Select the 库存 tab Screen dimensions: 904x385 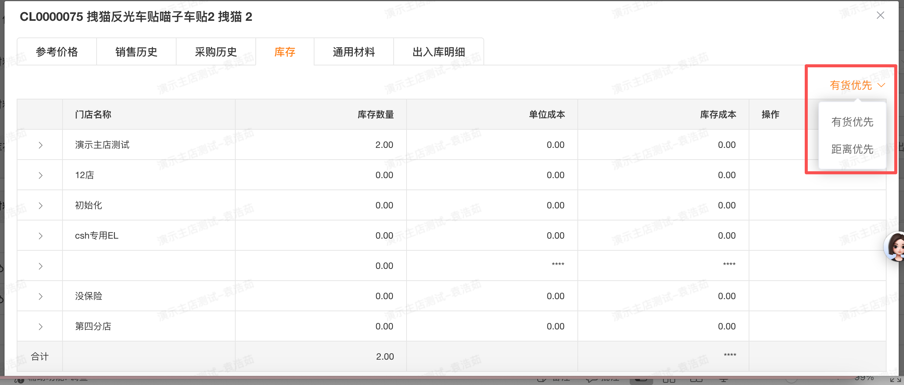click(x=285, y=52)
